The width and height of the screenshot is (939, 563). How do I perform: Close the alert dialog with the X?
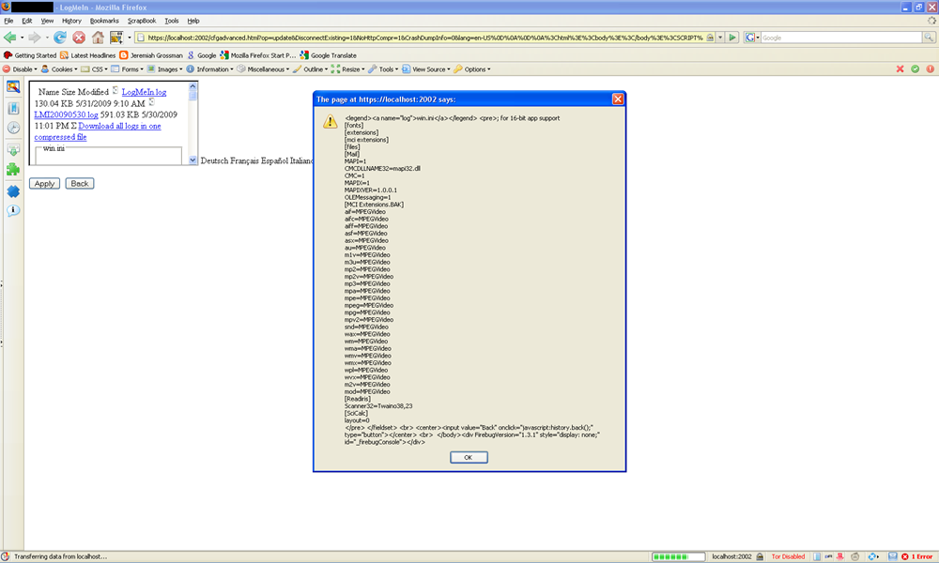coord(618,99)
